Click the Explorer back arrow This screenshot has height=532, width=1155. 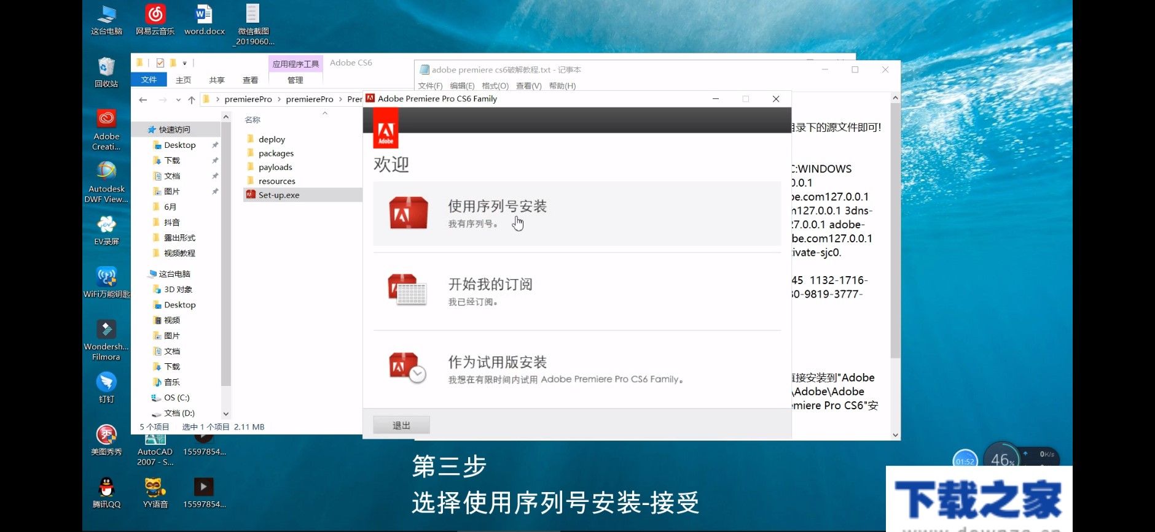[x=143, y=99]
